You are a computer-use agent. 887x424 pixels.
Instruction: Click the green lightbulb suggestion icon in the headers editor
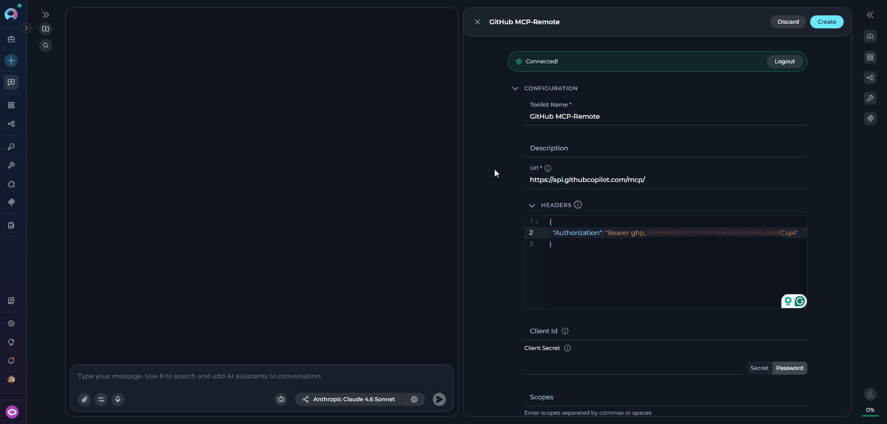point(788,301)
